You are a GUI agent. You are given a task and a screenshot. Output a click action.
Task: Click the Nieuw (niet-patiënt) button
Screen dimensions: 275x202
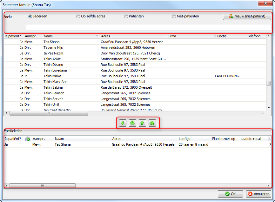pyautogui.click(x=248, y=16)
